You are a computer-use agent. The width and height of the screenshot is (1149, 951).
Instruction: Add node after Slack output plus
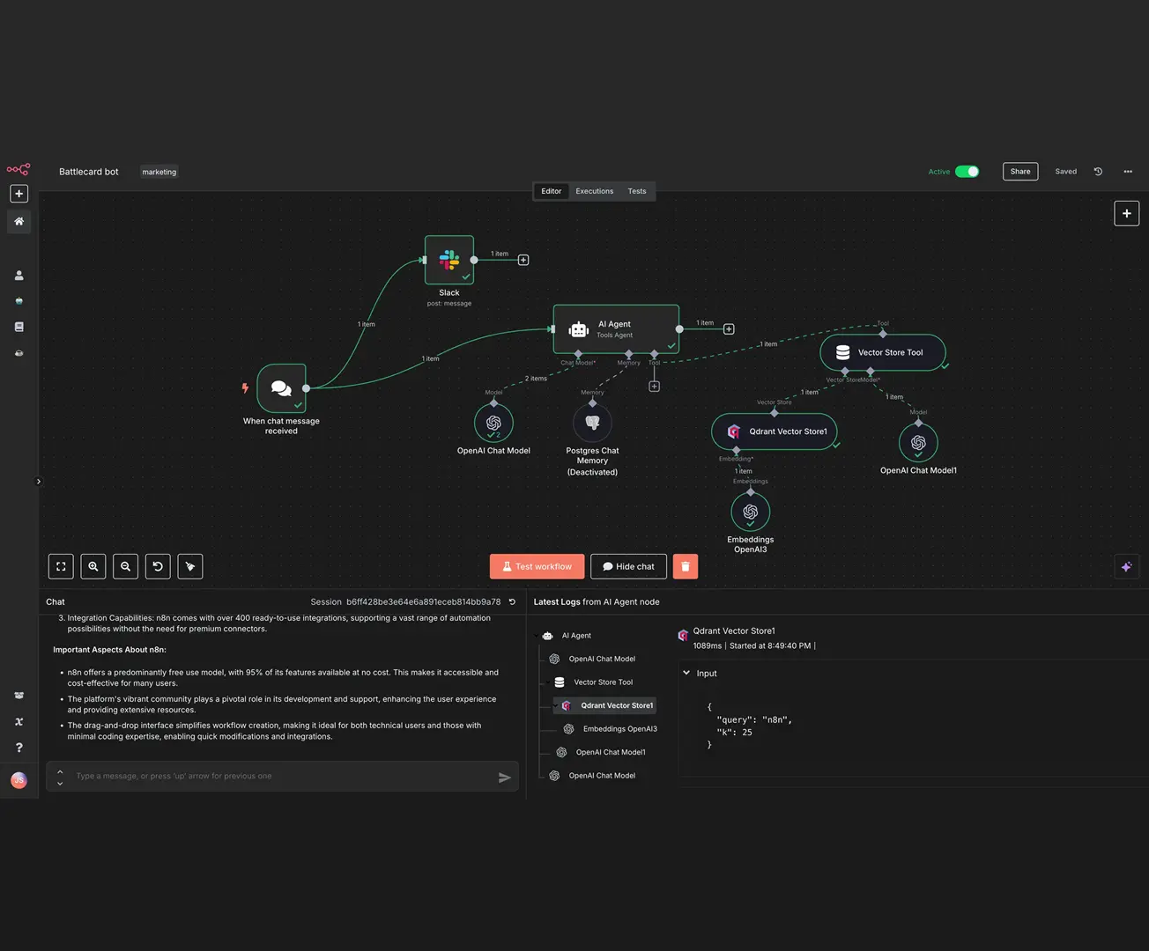point(523,260)
